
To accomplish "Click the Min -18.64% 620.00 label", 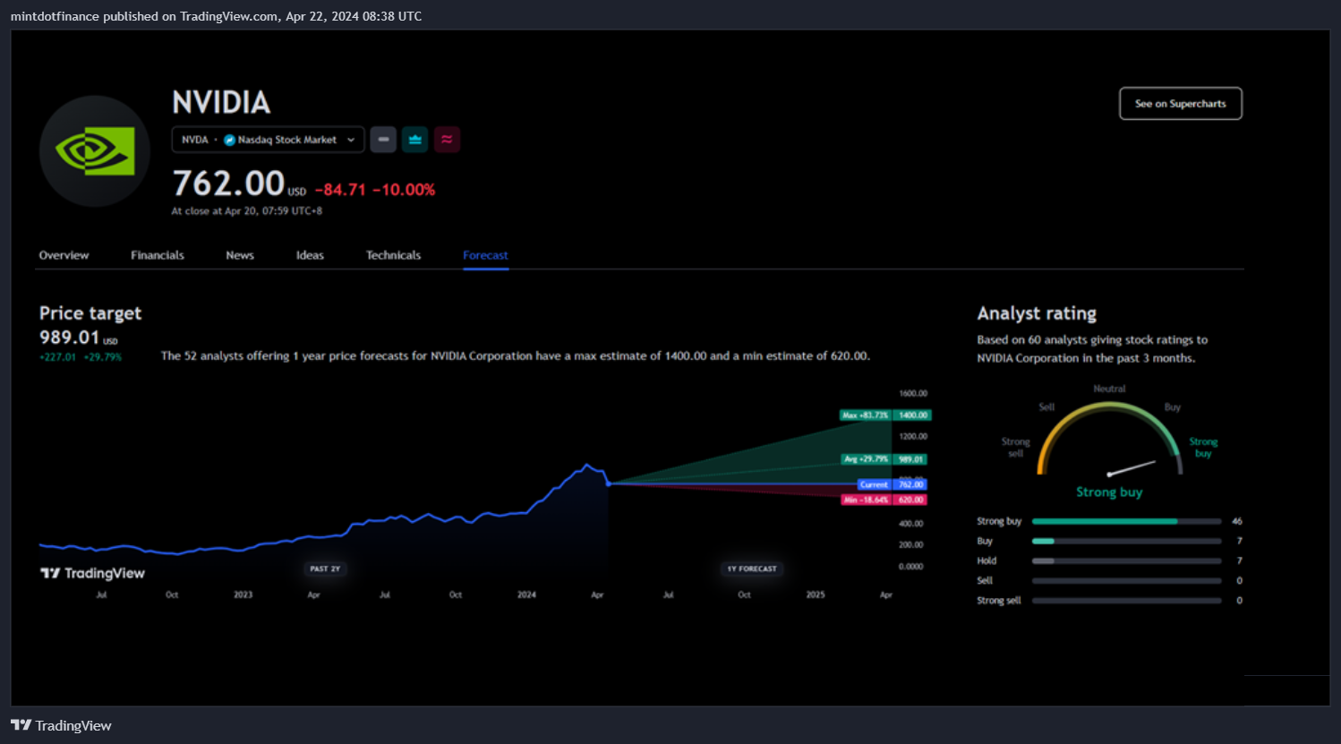I will pos(884,500).
